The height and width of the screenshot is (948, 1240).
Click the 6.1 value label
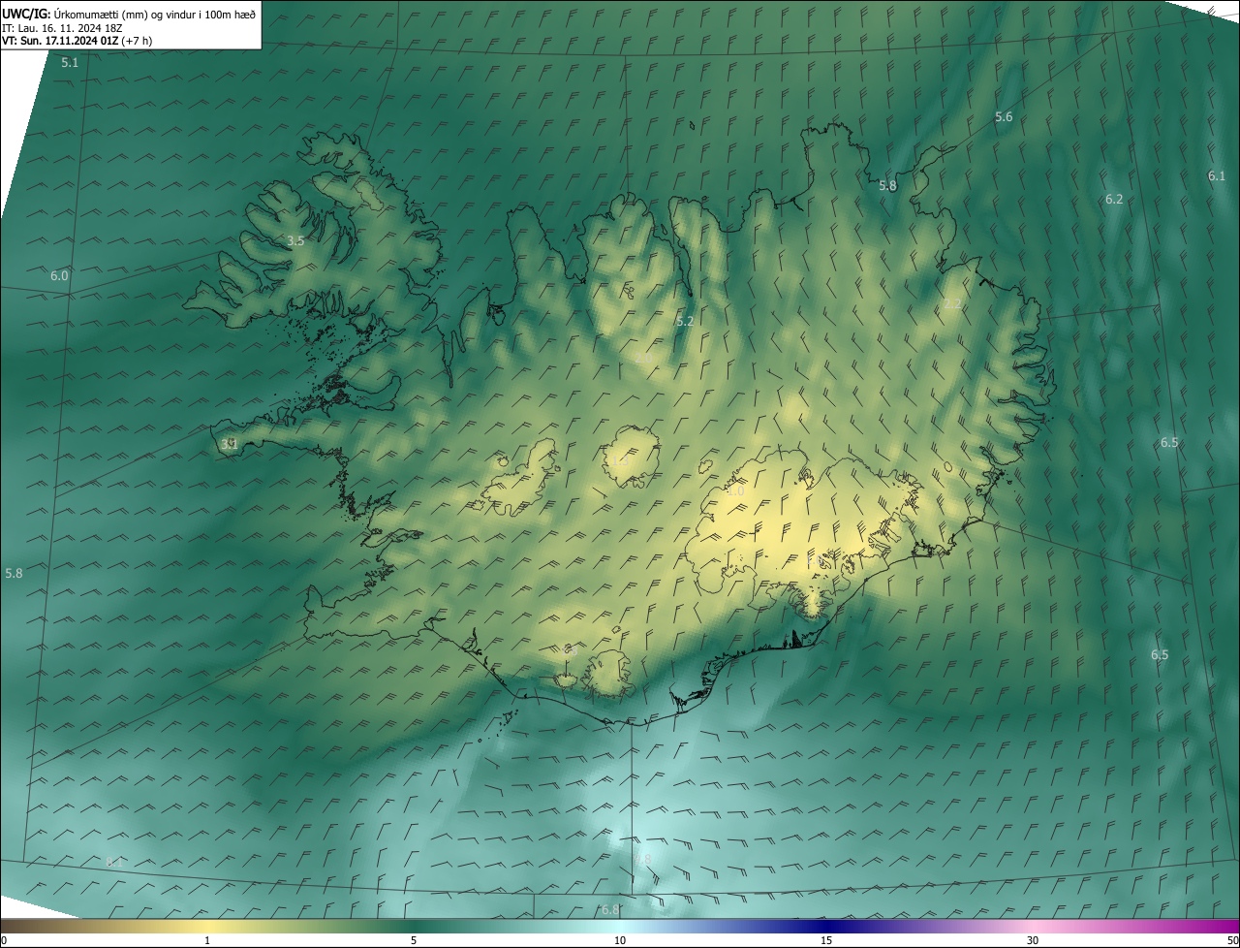point(1217,175)
